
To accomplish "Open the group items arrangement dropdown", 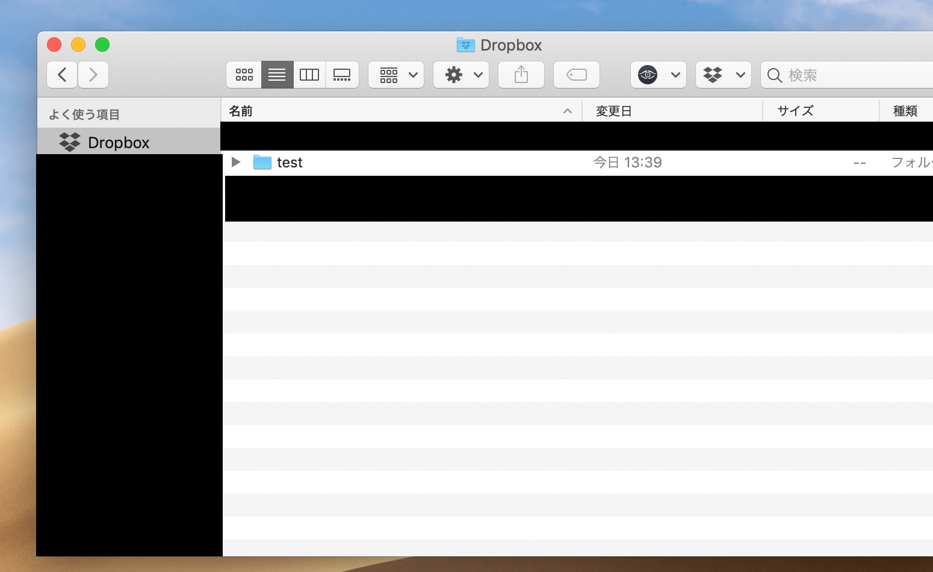I will click(x=396, y=75).
